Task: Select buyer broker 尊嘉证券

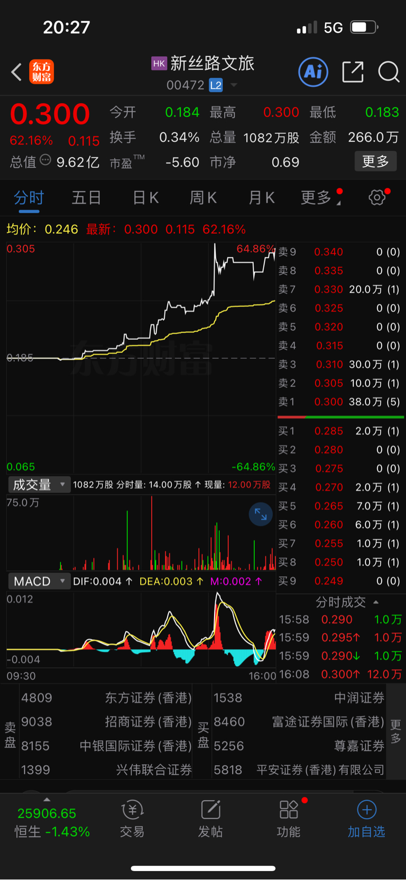Action: [x=299, y=746]
